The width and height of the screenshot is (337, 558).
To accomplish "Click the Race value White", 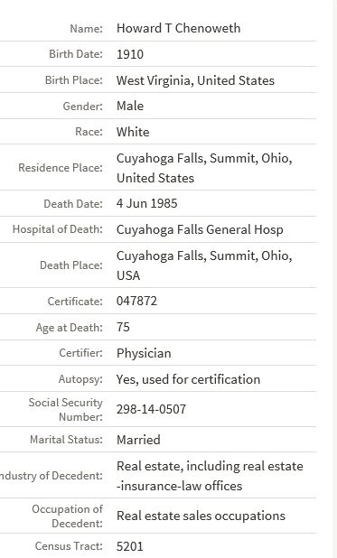I will [x=133, y=132].
